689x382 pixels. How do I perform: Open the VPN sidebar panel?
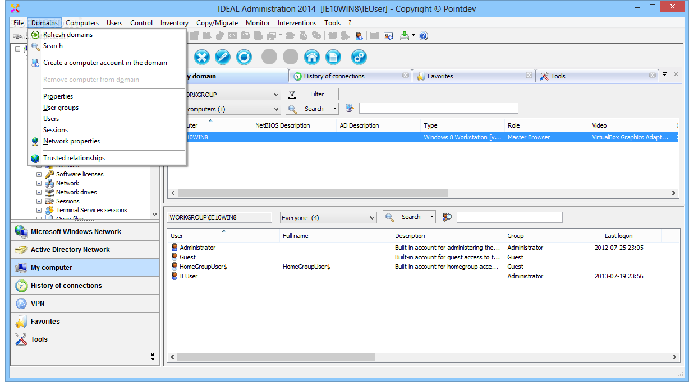pyautogui.click(x=85, y=304)
